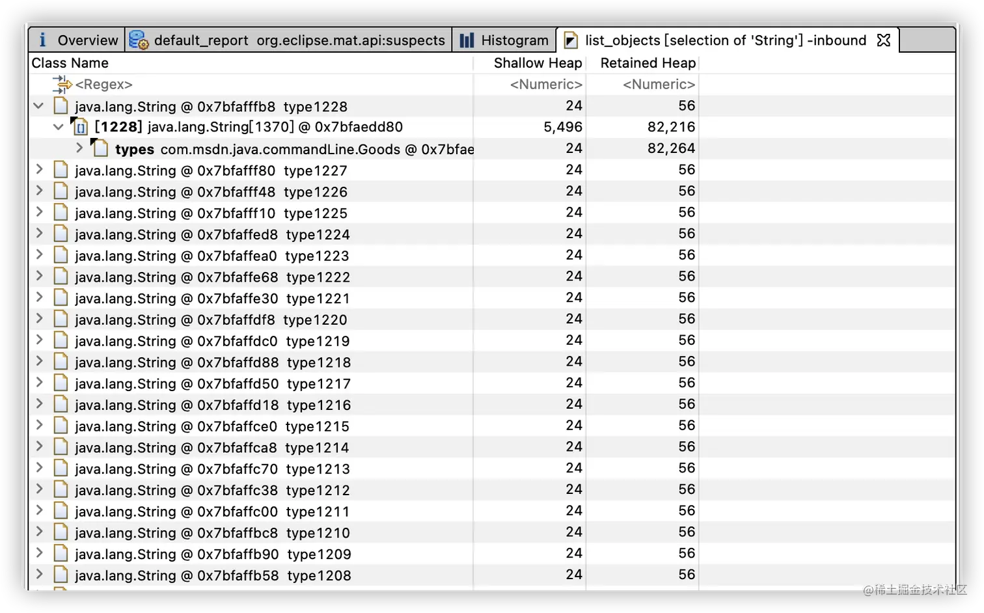Image resolution: width=984 pixels, height=613 pixels.
Task: Click the Histogram bar chart icon
Action: [467, 40]
